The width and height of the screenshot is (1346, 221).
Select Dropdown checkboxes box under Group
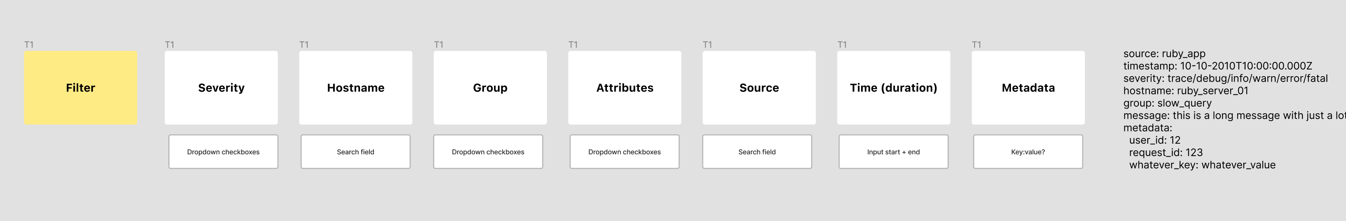point(488,152)
